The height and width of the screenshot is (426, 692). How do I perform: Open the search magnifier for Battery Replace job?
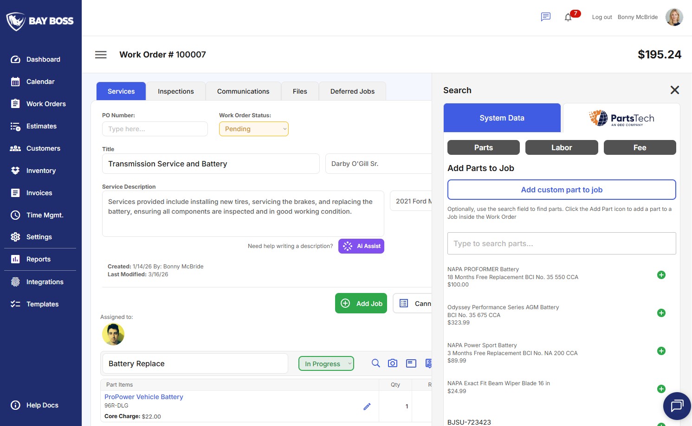coord(375,363)
